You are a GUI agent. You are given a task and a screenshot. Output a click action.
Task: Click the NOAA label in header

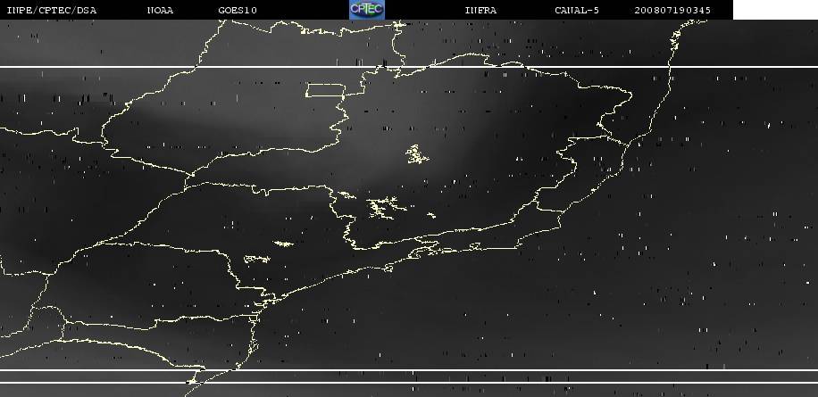click(160, 11)
